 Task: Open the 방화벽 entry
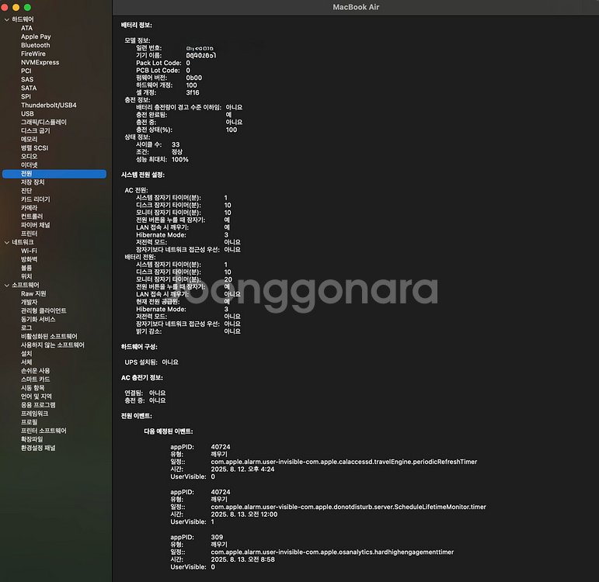(x=29, y=259)
